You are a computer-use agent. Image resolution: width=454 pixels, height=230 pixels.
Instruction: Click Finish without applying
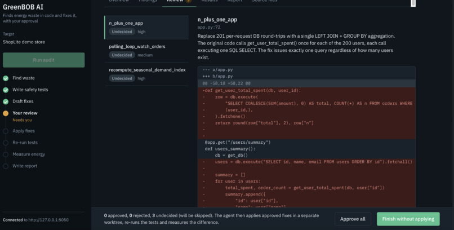point(408,219)
